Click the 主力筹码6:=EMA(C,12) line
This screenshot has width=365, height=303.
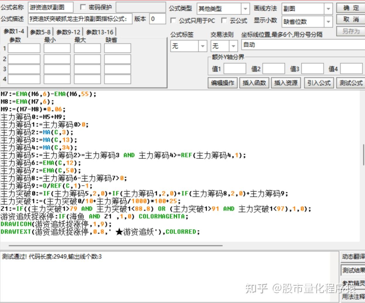(x=40, y=163)
